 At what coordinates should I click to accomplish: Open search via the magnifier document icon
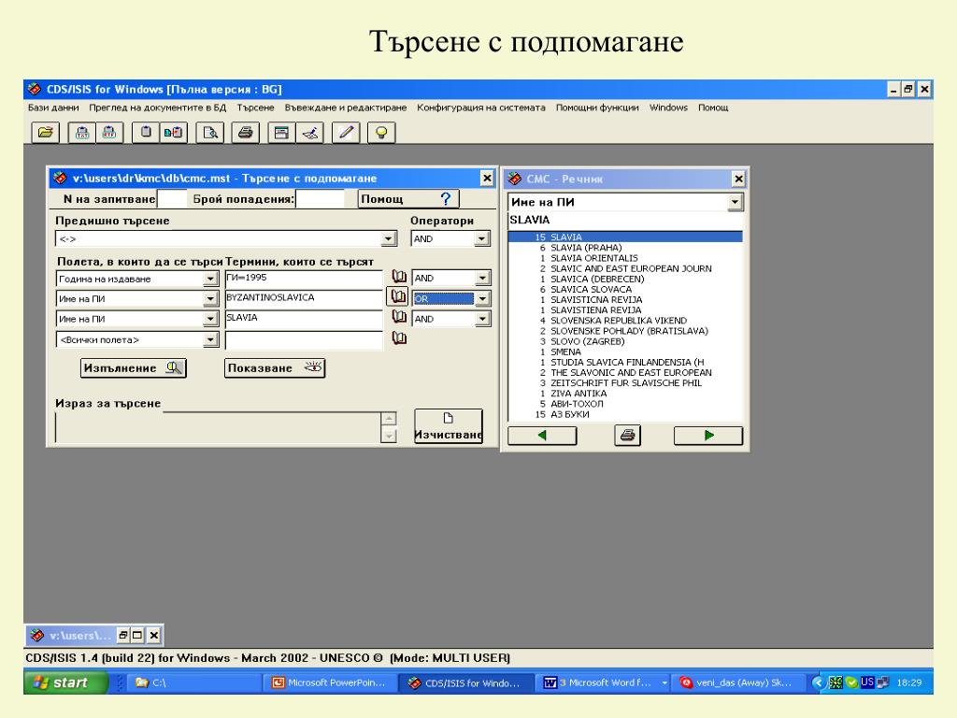(x=210, y=132)
